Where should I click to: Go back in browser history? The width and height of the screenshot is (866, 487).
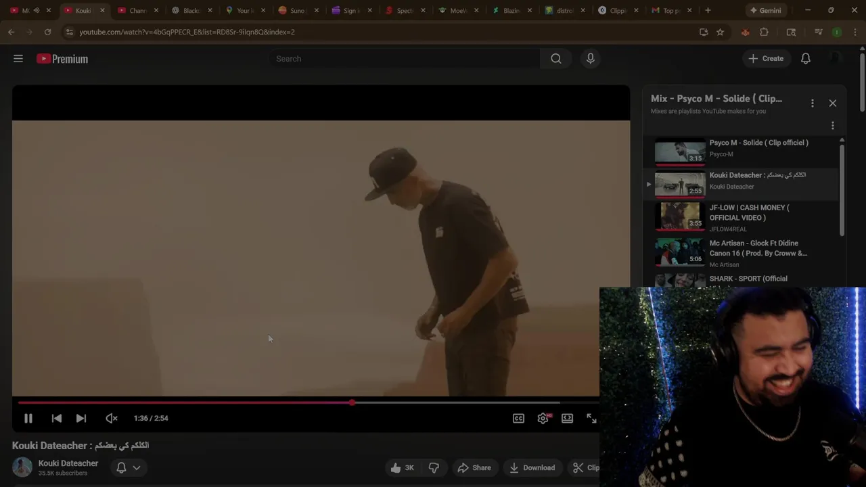(12, 32)
